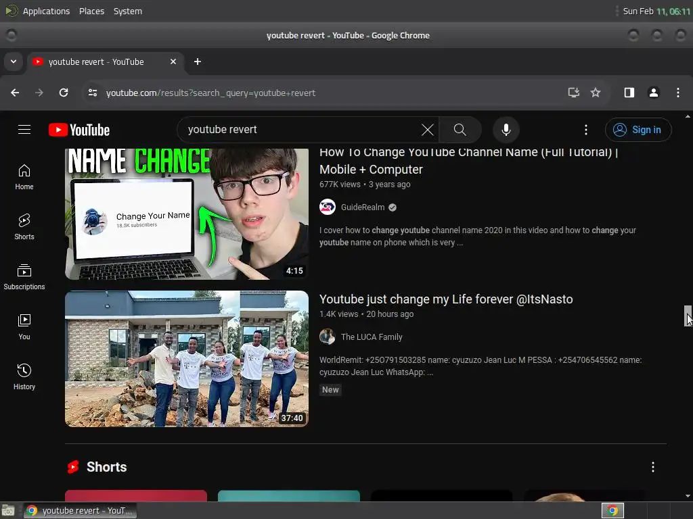
Task: Click show desktop icon in bottom panel
Action: pyautogui.click(x=8, y=511)
